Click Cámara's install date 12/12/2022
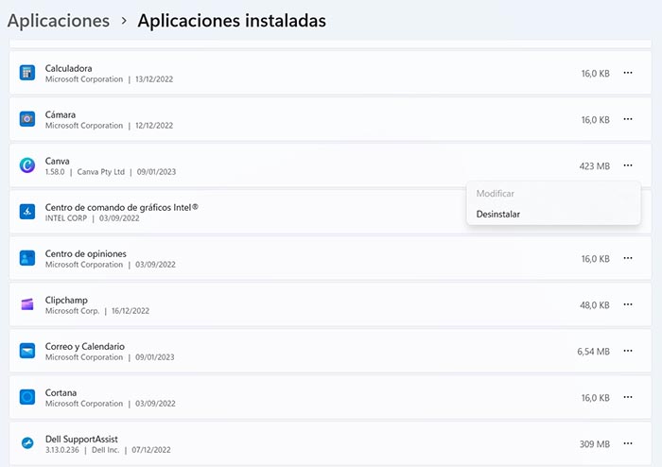Image resolution: width=662 pixels, height=467 pixels. coord(154,126)
